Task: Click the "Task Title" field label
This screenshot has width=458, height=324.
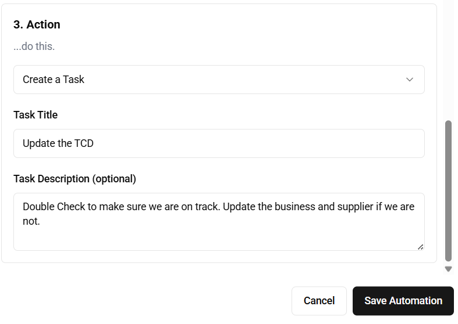Action: click(35, 115)
